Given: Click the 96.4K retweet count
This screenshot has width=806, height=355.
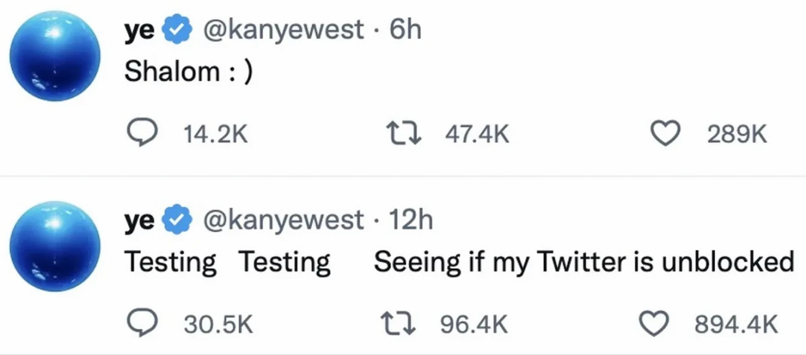Looking at the screenshot, I should tap(473, 325).
